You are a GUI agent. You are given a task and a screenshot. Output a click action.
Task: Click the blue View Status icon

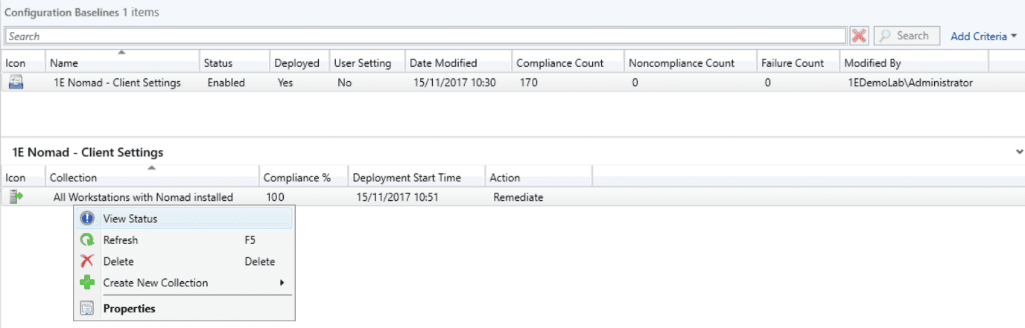[x=87, y=219]
